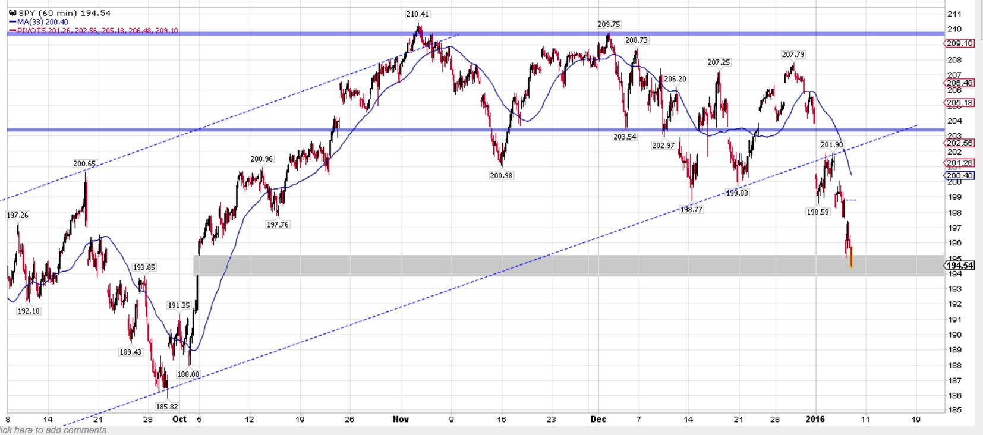Click the 185.82 bottom price label
Screen dimensions: 983x435
(166, 406)
